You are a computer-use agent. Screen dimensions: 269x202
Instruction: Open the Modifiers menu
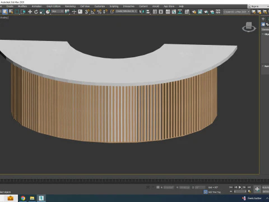click(x=22, y=6)
